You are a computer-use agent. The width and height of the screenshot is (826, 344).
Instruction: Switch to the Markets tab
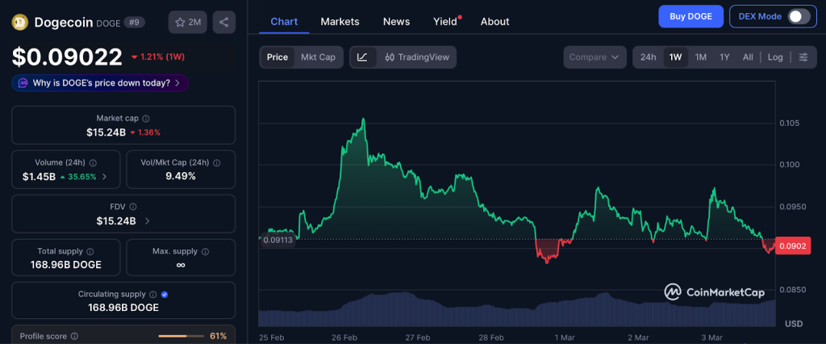340,22
